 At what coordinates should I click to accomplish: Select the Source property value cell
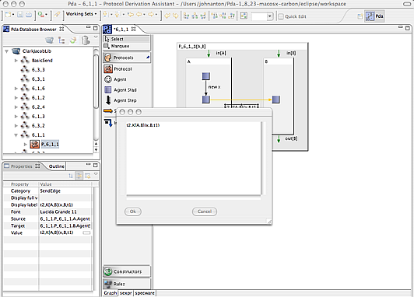[65, 219]
